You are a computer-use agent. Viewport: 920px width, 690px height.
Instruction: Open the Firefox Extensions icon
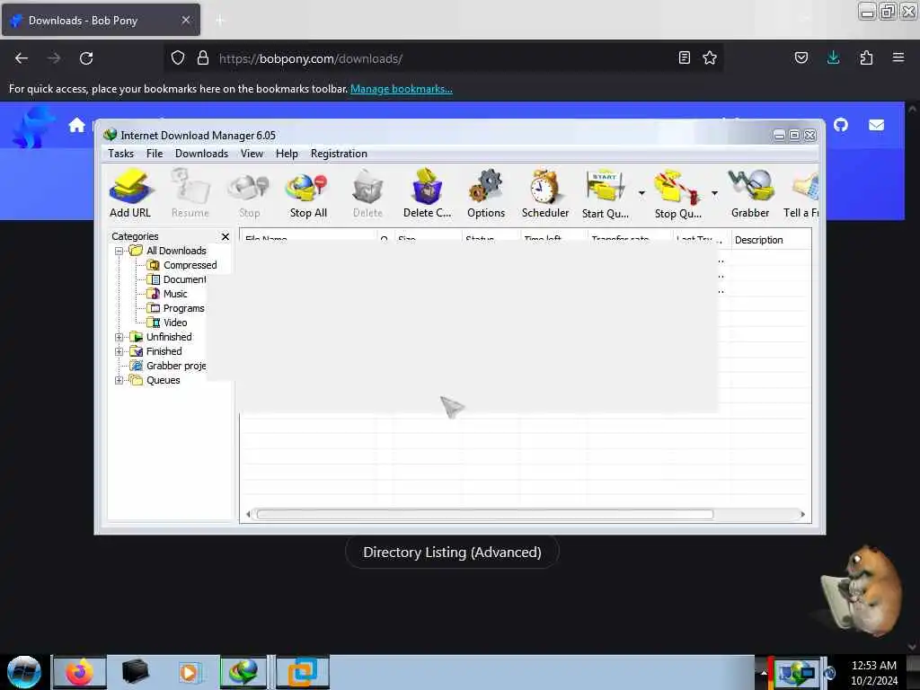[x=866, y=57]
